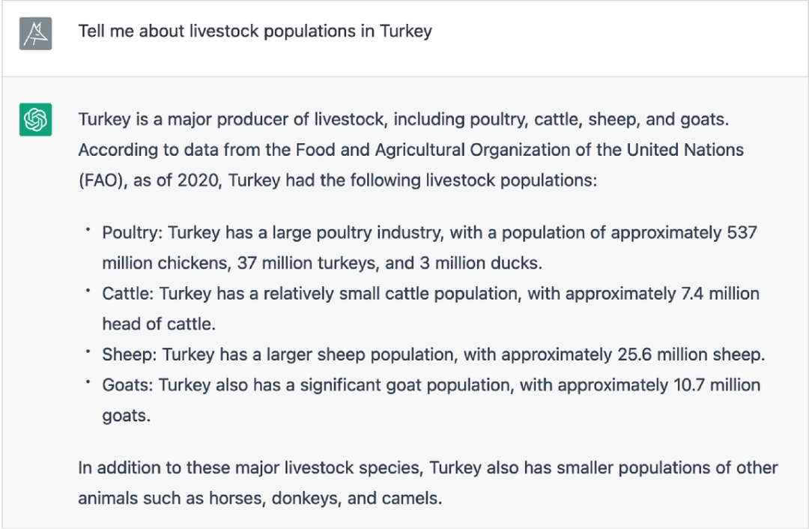Select the 'Goats:' bullet label

(x=128, y=385)
